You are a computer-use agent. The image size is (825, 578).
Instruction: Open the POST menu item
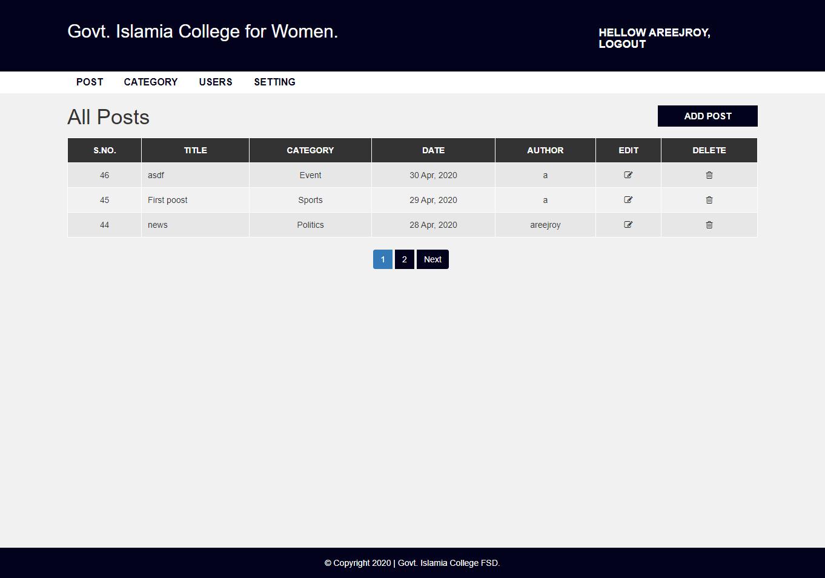point(90,82)
